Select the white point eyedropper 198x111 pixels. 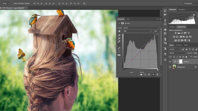(119, 42)
